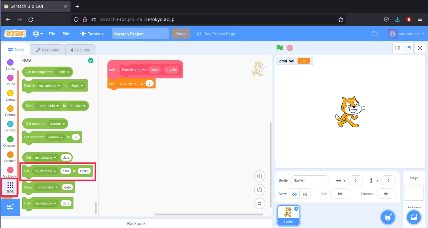Enter full screen stage mode
The width and height of the screenshot is (428, 228).
point(420,48)
